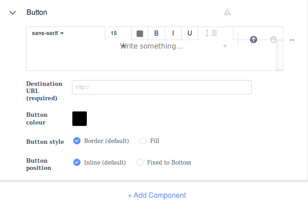Select Fill button style
This screenshot has width=308, height=205.
click(x=143, y=141)
